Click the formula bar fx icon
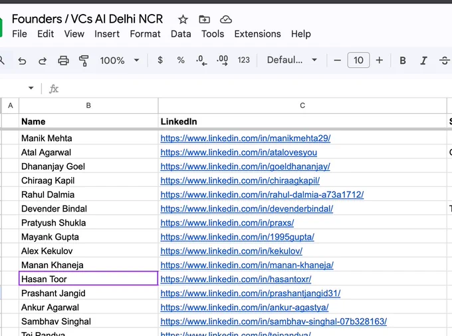452x336 pixels. (x=54, y=88)
